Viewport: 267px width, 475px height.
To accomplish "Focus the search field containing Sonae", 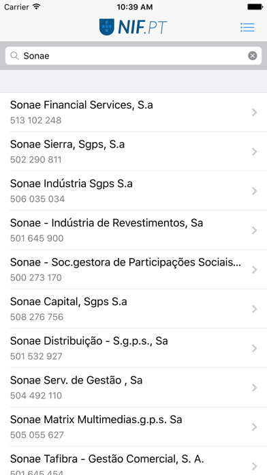I will point(133,56).
